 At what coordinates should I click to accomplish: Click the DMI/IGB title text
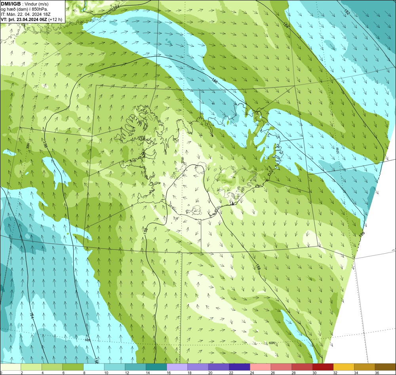pos(11,4)
